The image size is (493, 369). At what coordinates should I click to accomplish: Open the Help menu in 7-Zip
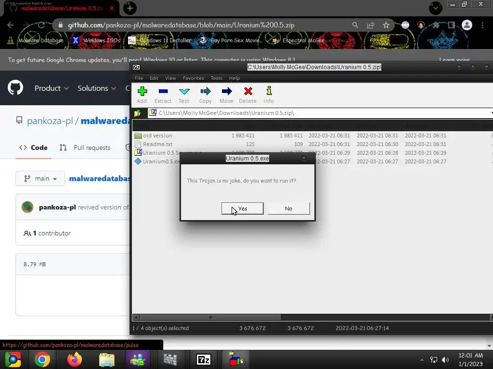(x=234, y=78)
